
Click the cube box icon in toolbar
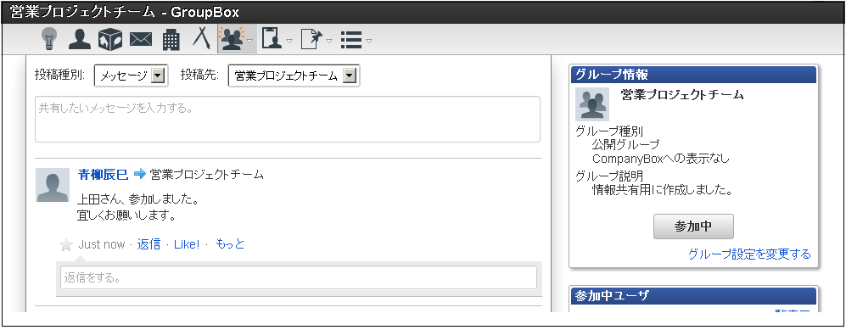click(110, 39)
